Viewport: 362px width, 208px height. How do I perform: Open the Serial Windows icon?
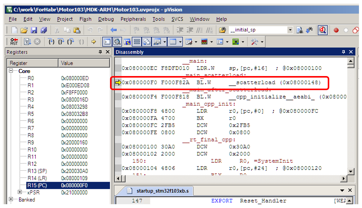tap(189, 42)
